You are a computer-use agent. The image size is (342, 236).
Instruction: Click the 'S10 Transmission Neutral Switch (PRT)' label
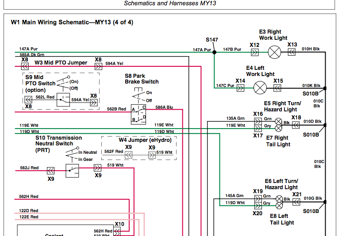pos(59,144)
